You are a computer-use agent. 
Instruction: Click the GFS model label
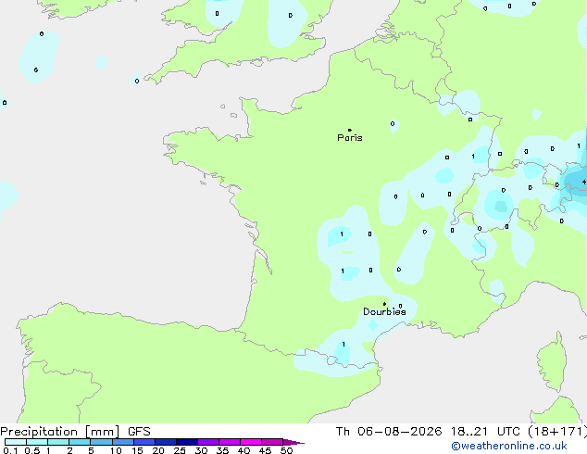tap(139, 432)
